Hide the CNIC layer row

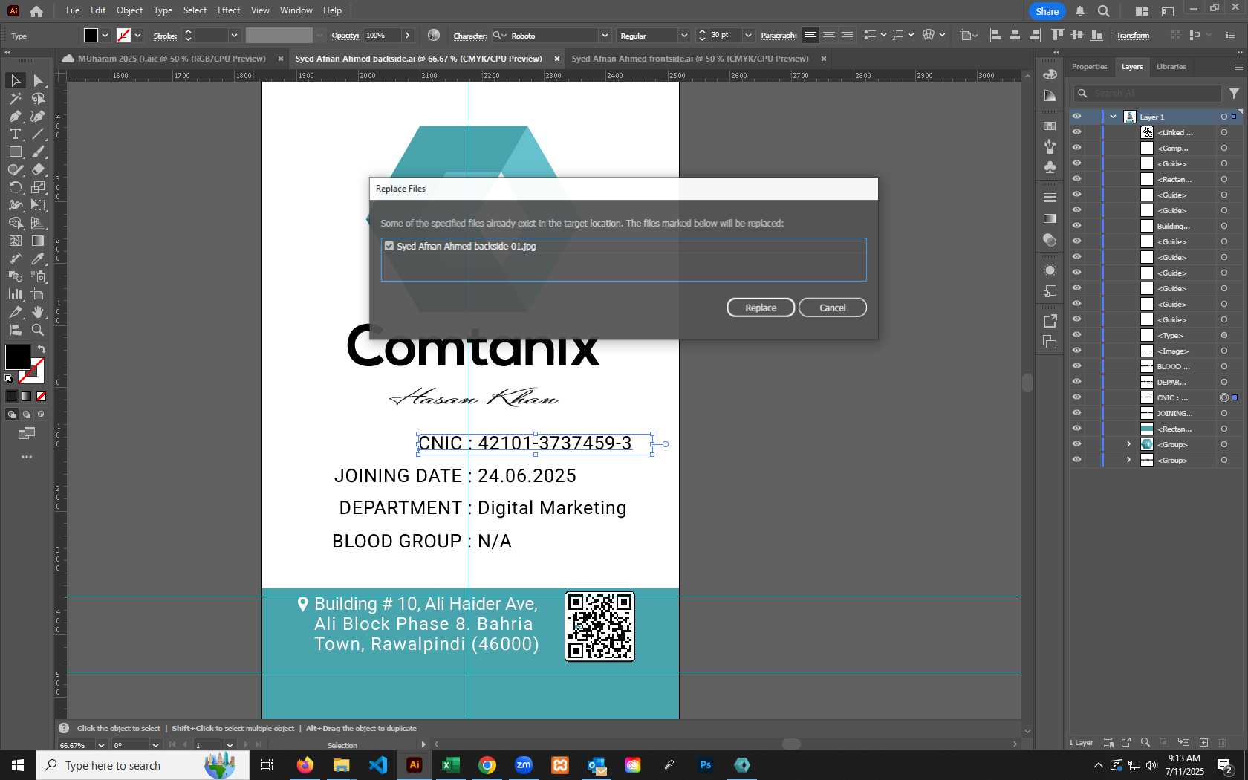click(x=1076, y=397)
